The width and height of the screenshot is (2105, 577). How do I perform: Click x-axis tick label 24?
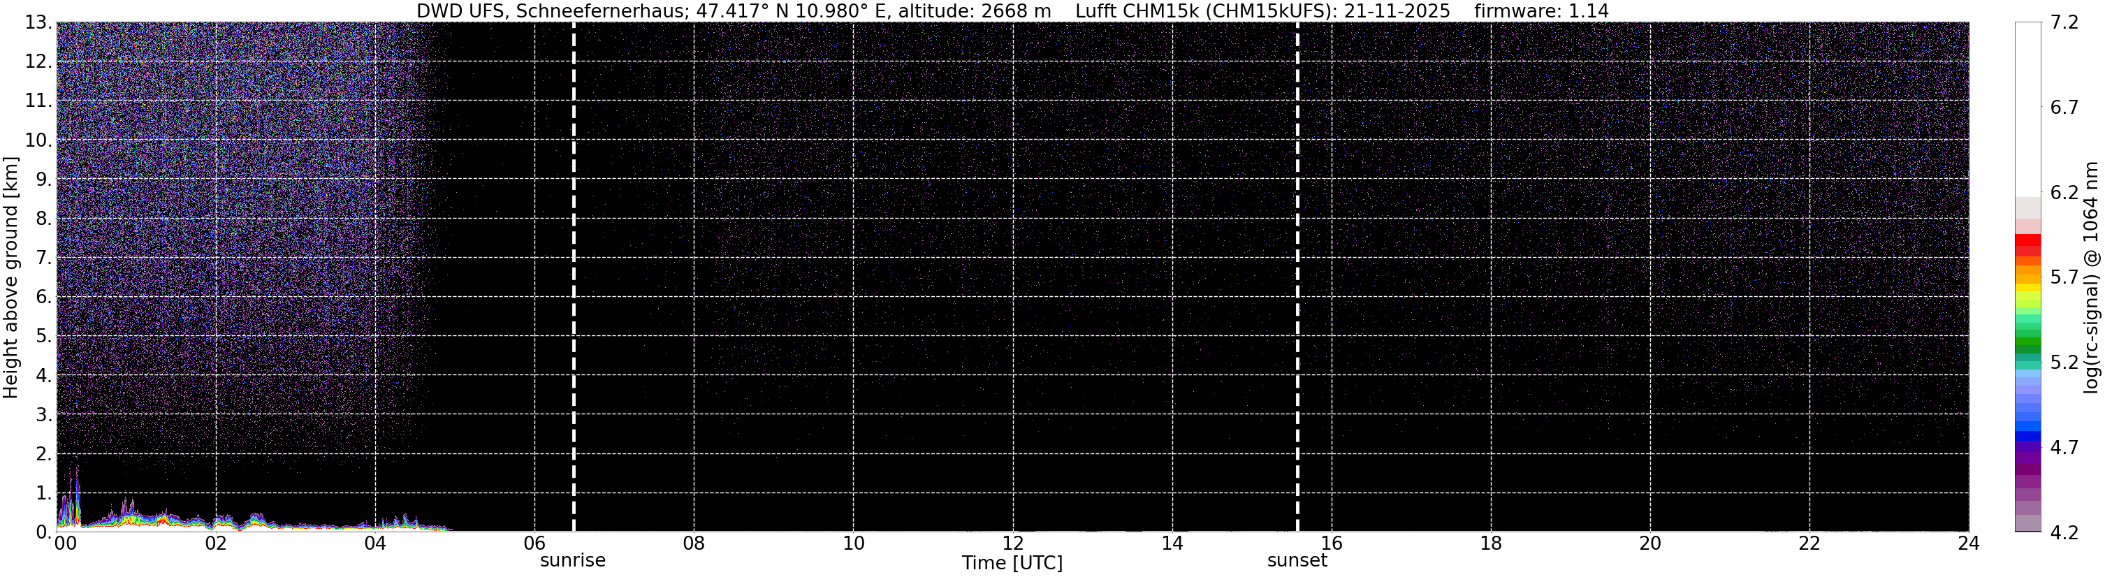1969,543
